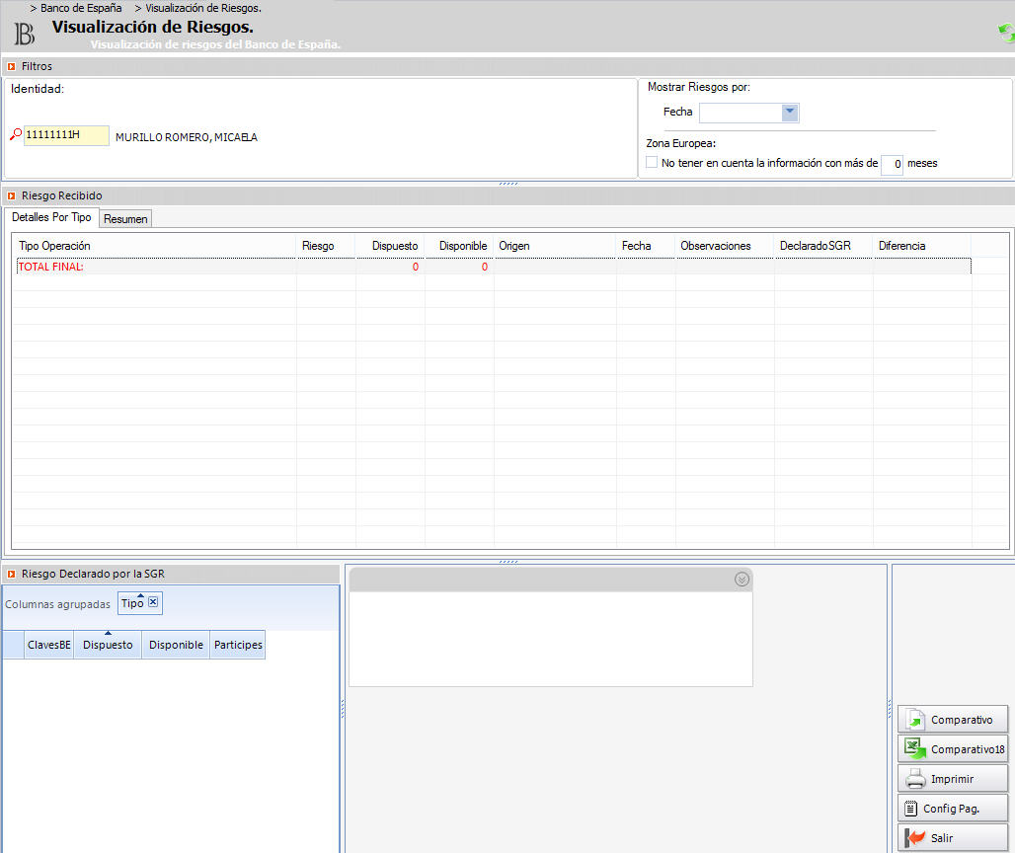
Task: Select the Detalles Por Tipo tab
Action: pyautogui.click(x=51, y=217)
